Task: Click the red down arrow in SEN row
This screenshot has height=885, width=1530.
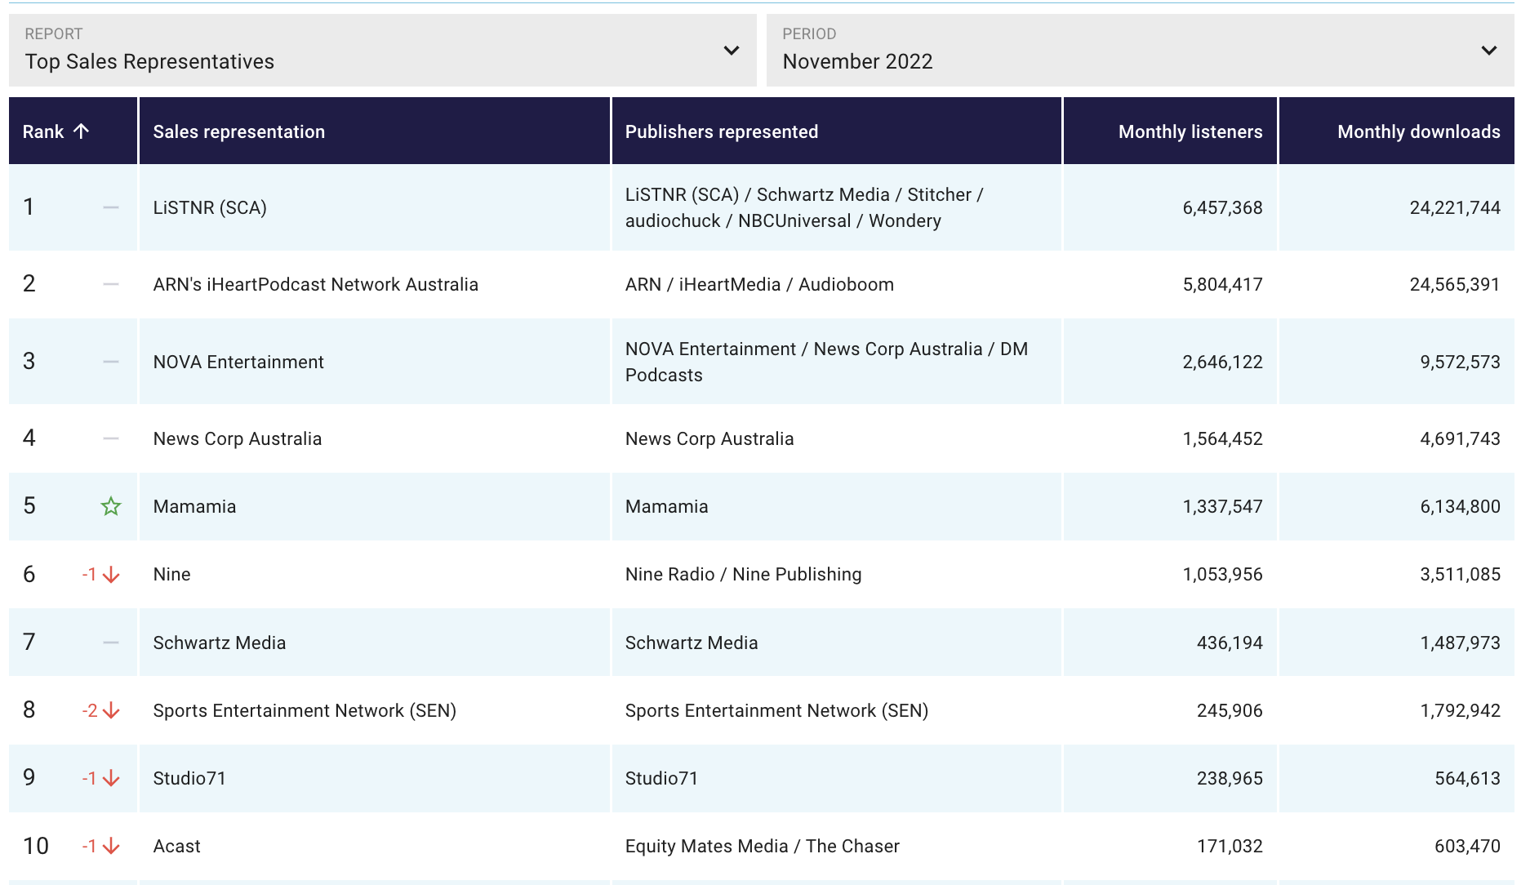Action: [112, 711]
